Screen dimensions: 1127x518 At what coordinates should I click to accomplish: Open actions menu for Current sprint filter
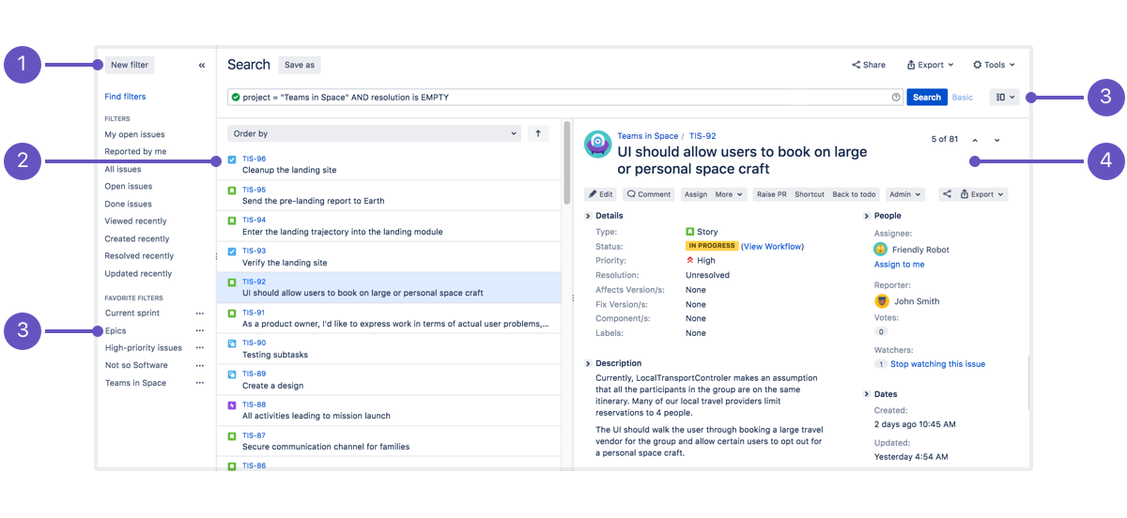click(x=199, y=313)
